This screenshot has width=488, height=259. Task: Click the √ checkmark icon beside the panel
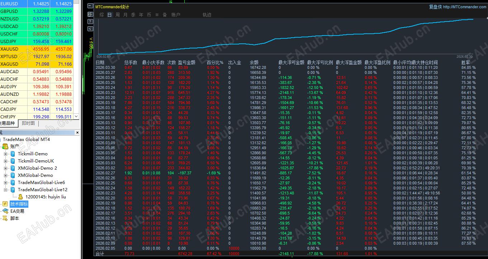(x=90, y=28)
